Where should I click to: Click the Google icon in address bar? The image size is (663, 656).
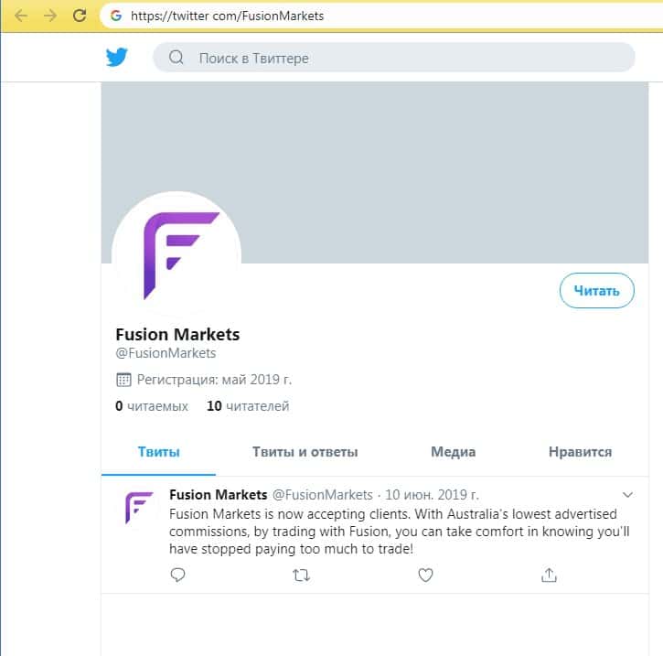tap(115, 16)
